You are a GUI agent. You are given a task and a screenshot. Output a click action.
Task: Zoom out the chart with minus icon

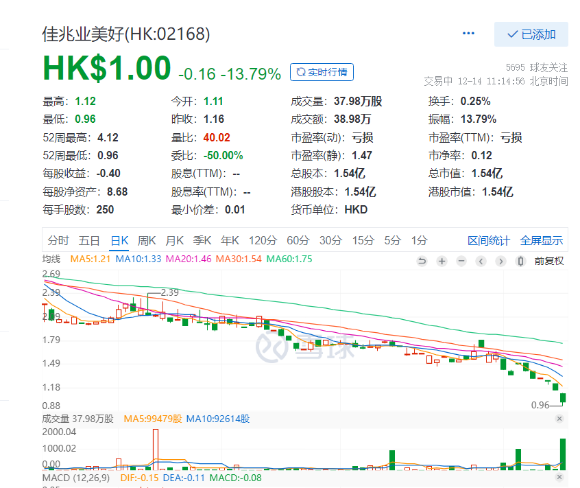[x=461, y=262]
